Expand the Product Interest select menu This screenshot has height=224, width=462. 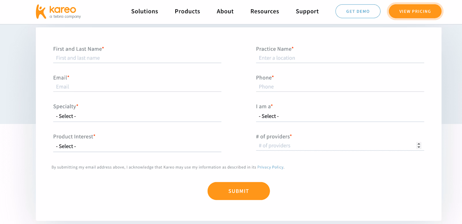[137, 146]
